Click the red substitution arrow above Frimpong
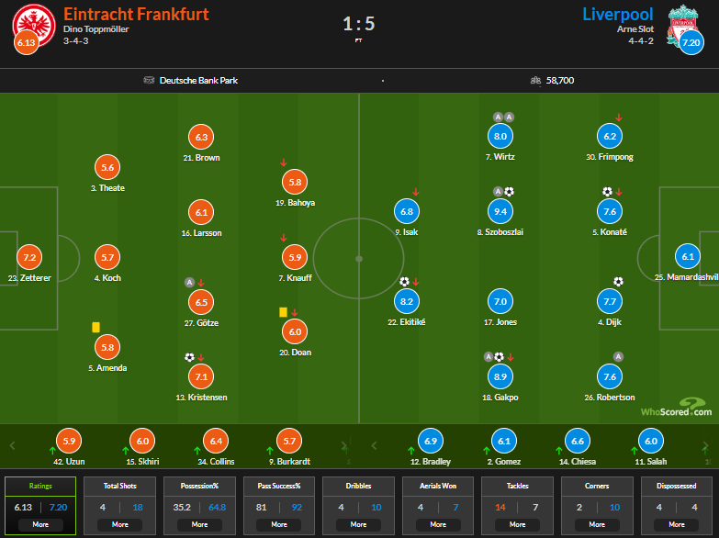The width and height of the screenshot is (719, 538). tap(619, 118)
